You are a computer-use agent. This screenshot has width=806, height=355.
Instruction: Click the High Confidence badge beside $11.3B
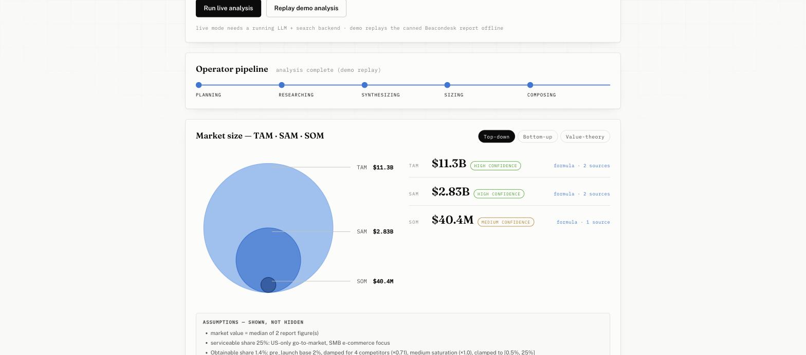[496, 166]
